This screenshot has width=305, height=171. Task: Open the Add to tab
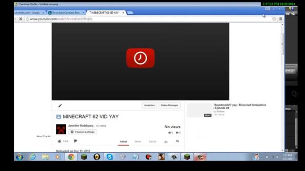tap(152, 142)
